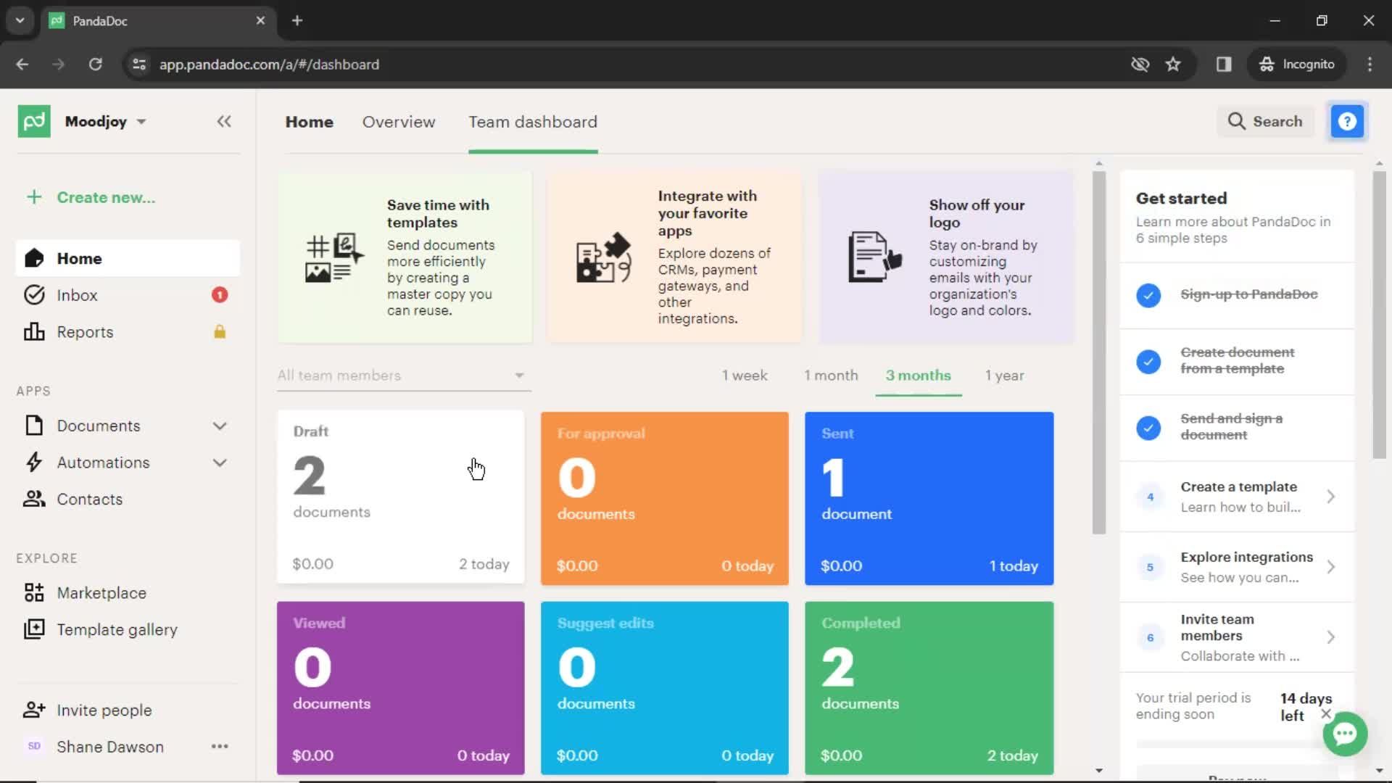Click the Marketplace explore icon
The image size is (1392, 783).
click(33, 592)
